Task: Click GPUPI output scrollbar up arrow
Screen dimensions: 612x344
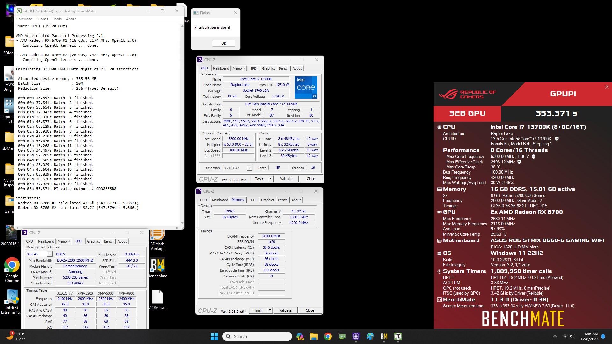Action: click(x=182, y=26)
